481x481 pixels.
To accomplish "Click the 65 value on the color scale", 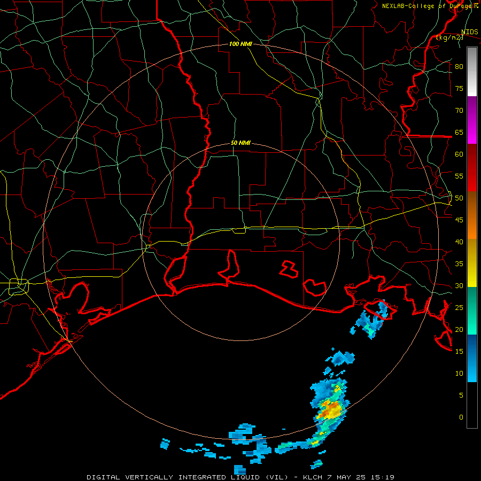I will [459, 133].
